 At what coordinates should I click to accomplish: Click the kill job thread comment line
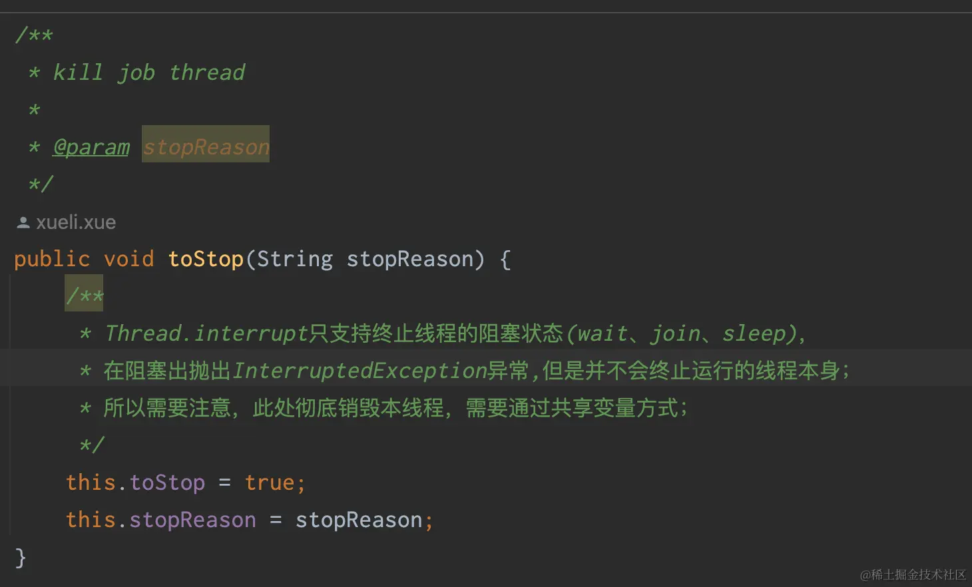149,73
